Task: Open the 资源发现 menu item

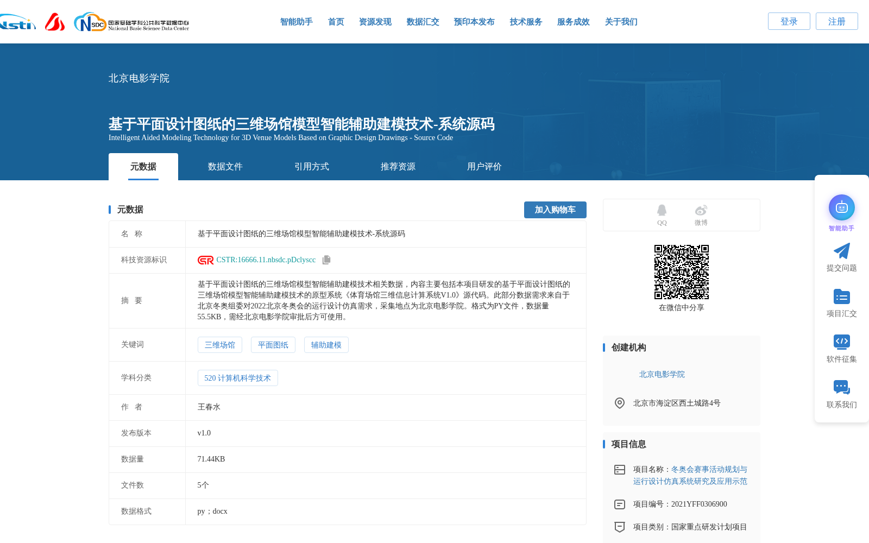Action: [x=375, y=22]
